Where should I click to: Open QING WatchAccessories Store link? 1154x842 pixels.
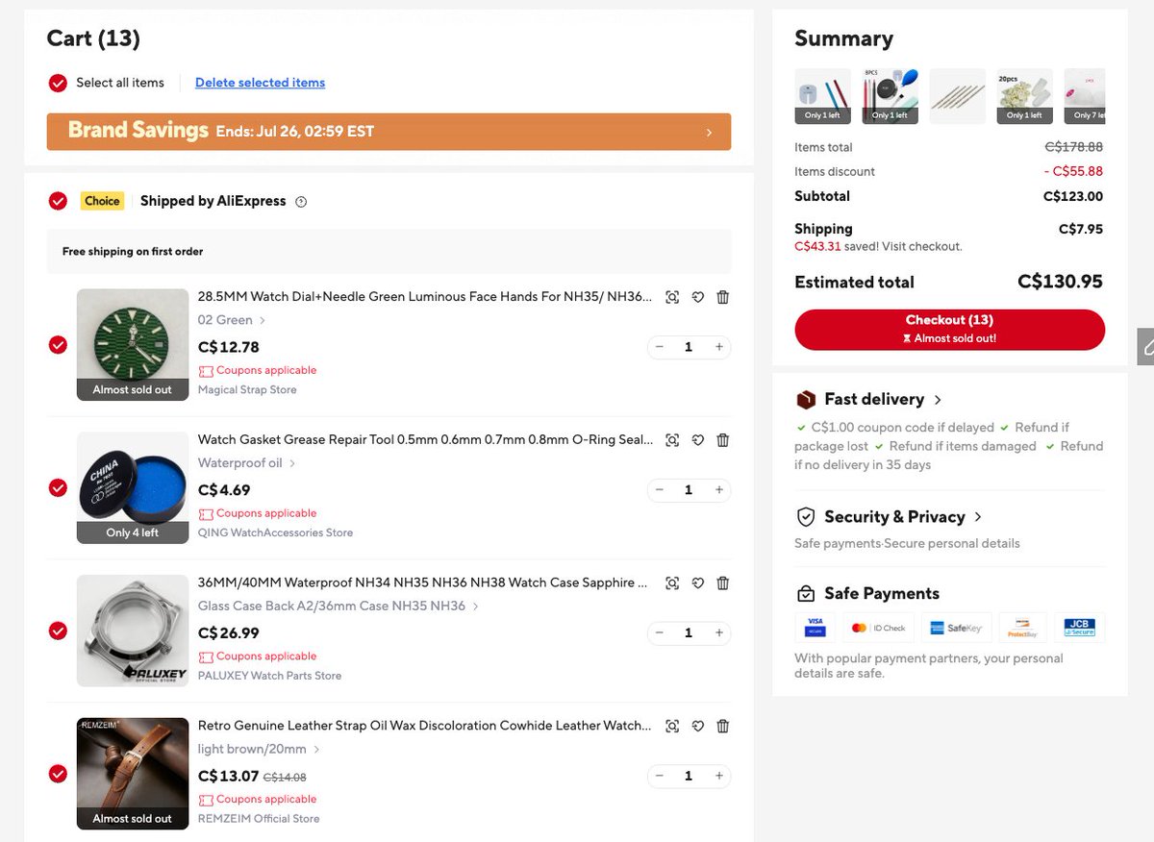click(275, 533)
